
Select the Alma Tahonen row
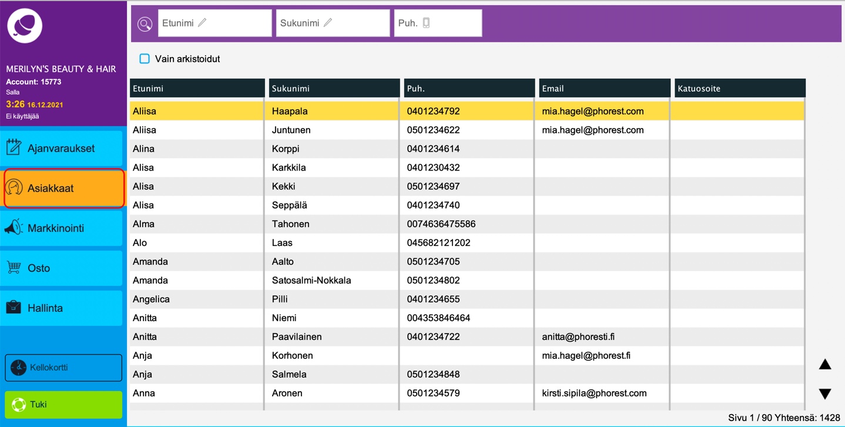coord(467,224)
